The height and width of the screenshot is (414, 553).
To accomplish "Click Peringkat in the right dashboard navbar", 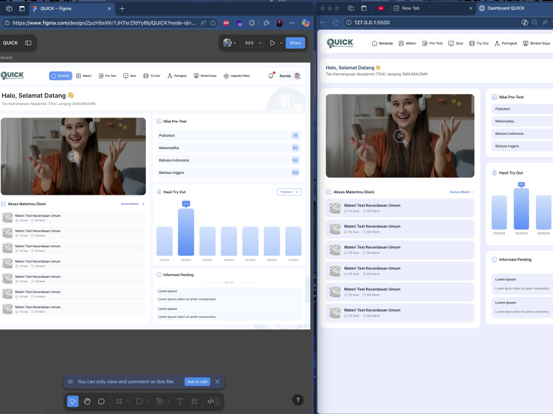I will 505,43.
